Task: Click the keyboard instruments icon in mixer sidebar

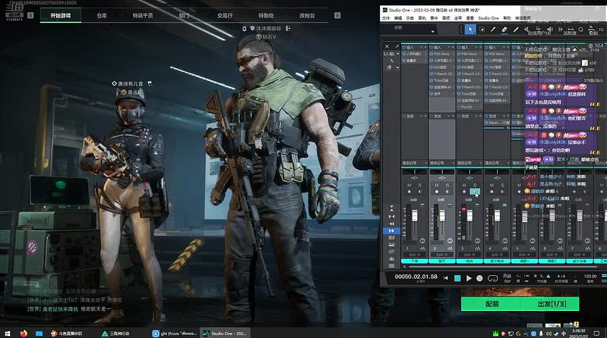Action: (x=392, y=245)
